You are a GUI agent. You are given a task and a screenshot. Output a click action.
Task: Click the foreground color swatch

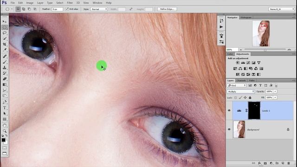coord(3,140)
